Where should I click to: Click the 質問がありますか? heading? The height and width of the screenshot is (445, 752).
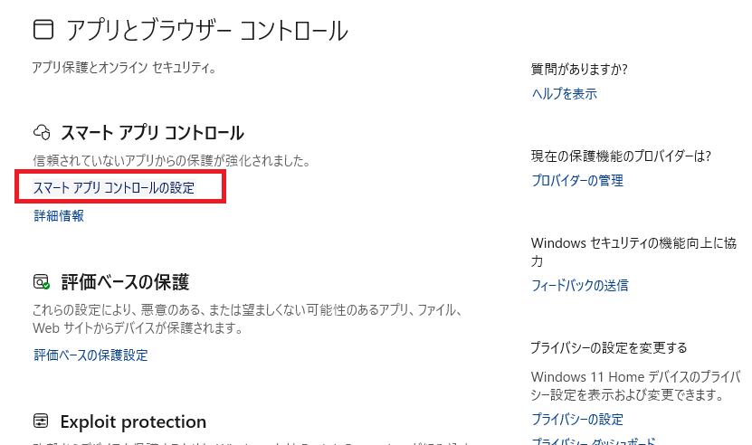click(579, 69)
